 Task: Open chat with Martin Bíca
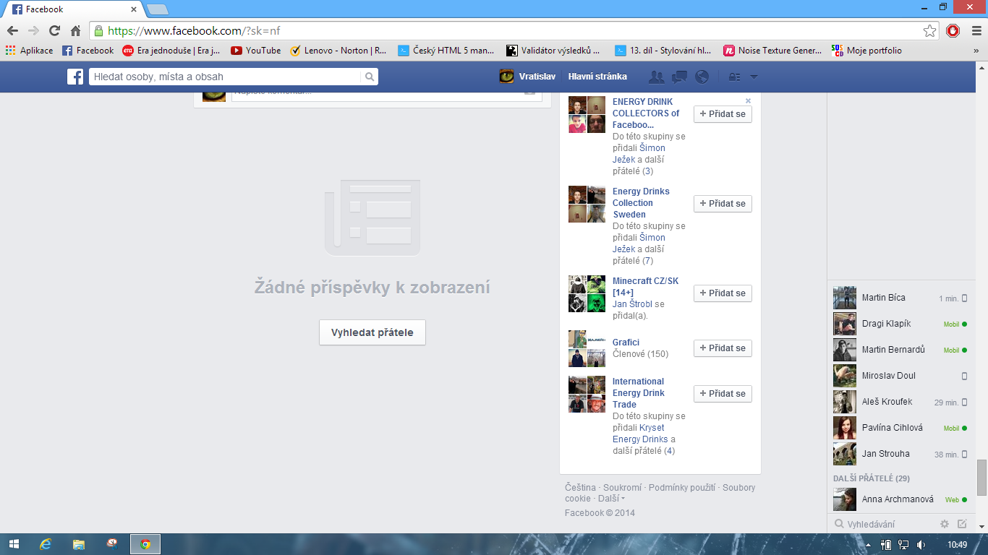point(901,298)
